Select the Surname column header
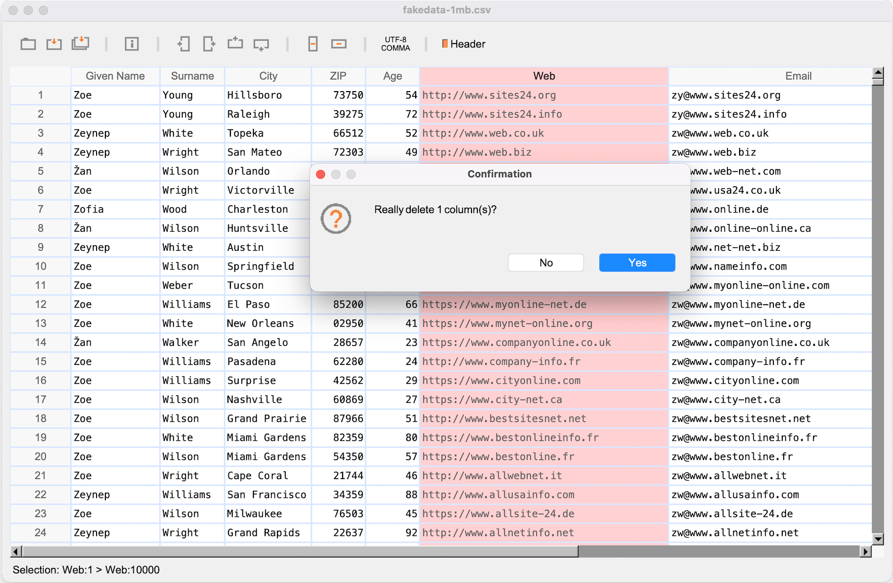The height and width of the screenshot is (583, 893). [x=192, y=76]
